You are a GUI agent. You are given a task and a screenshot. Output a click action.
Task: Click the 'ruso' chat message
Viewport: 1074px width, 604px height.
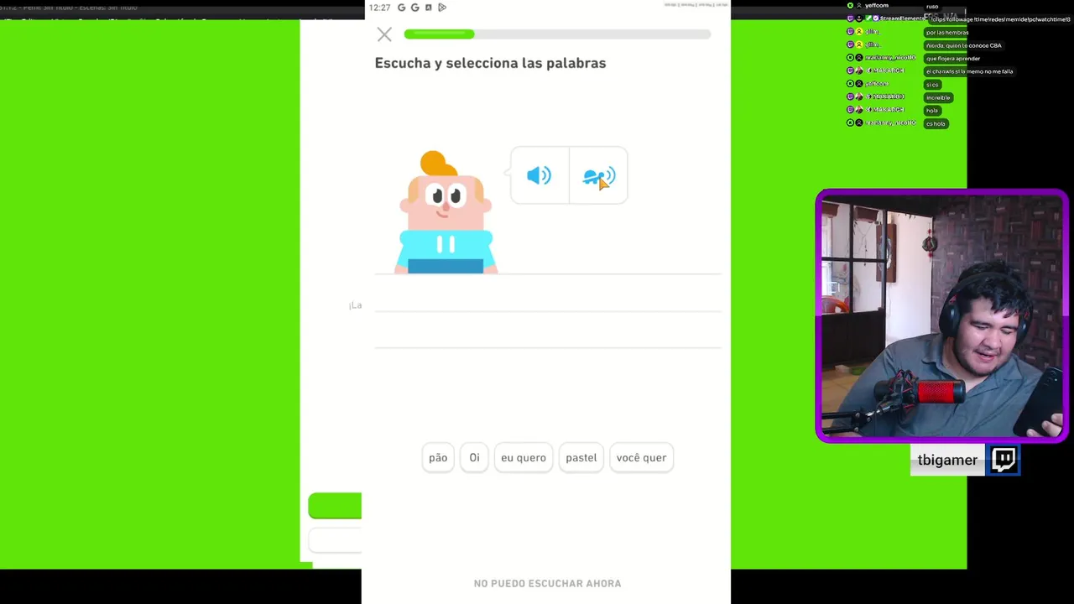click(932, 7)
